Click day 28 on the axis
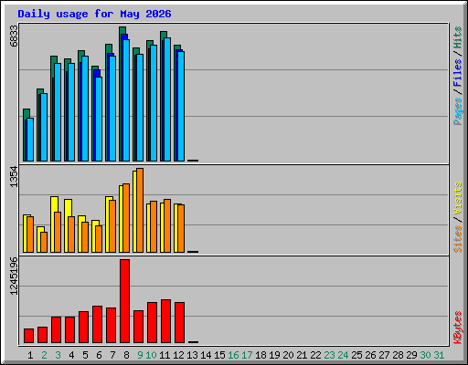The image size is (468, 365). pyautogui.click(x=398, y=355)
